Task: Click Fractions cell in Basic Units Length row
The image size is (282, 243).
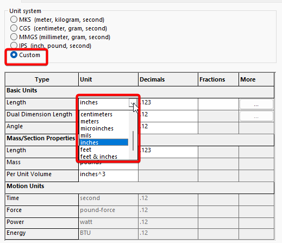Action: click(x=218, y=104)
